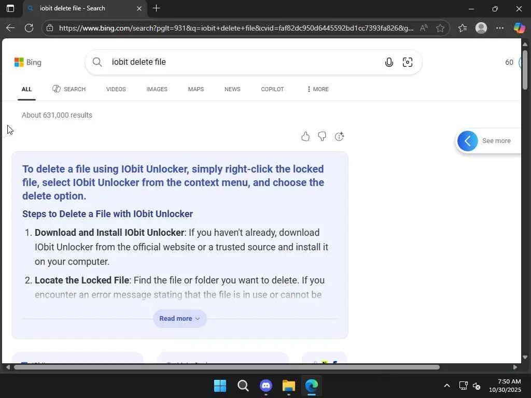Open Windows taskbar Search
The width and height of the screenshot is (531, 398).
243,386
